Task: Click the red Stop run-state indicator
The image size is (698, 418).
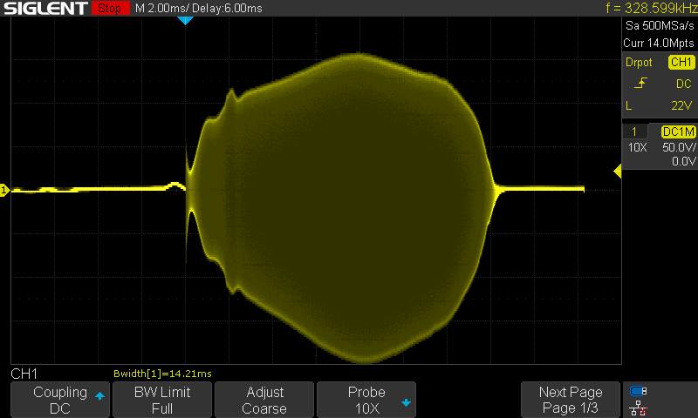Action: pos(110,8)
